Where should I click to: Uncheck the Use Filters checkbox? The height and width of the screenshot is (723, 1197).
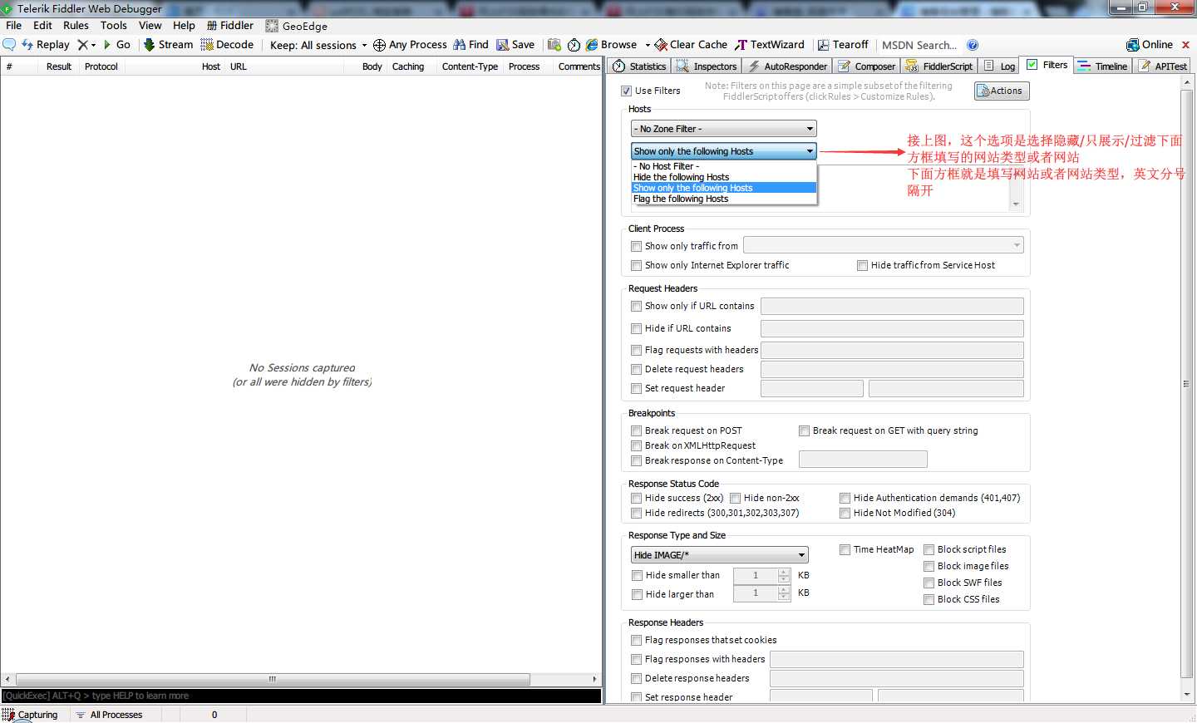click(627, 91)
